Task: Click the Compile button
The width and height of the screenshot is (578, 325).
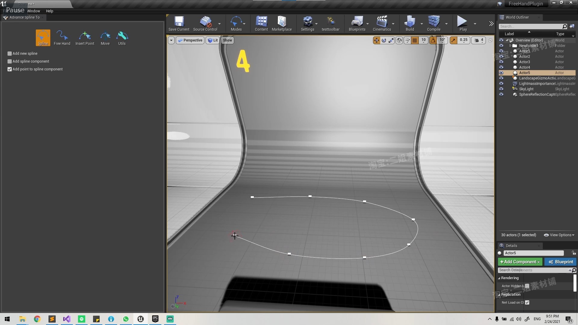Action: 434,23
